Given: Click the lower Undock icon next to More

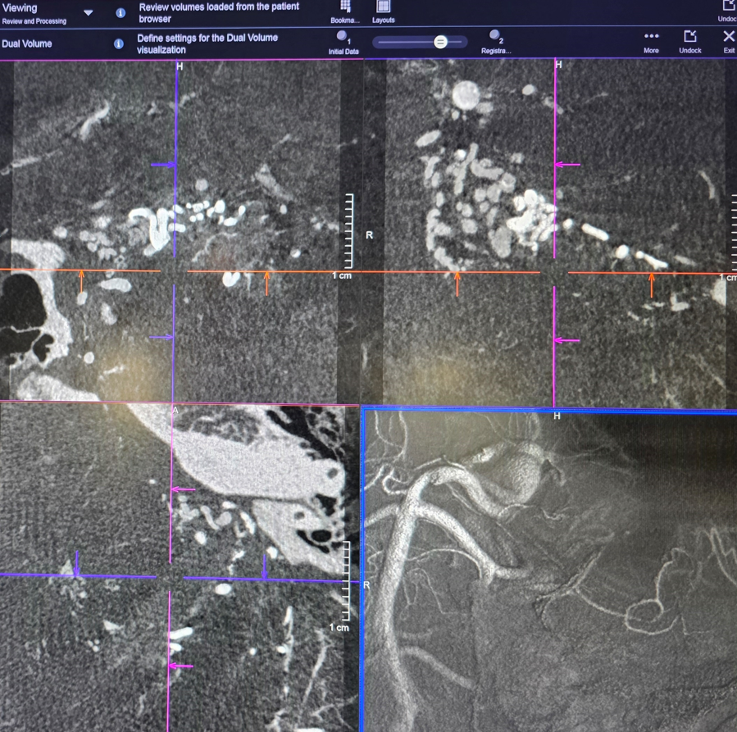Looking at the screenshot, I should click(x=689, y=38).
